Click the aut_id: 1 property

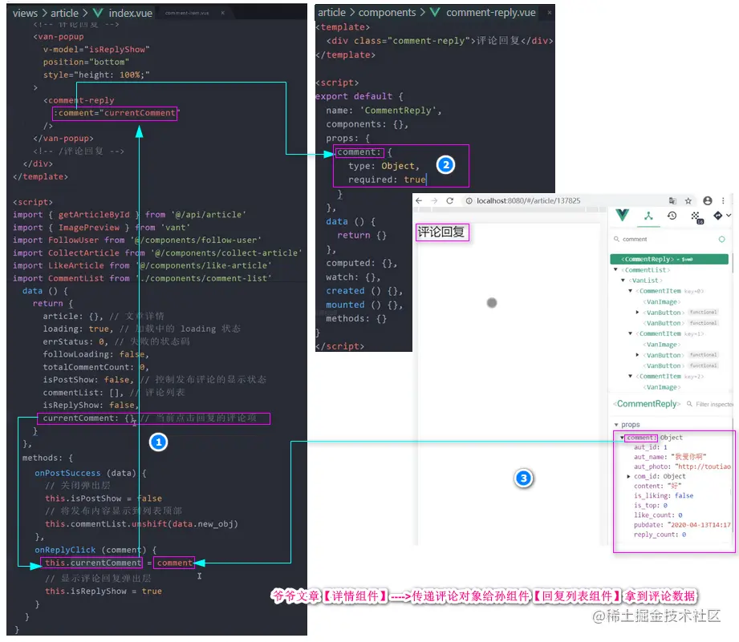click(x=651, y=447)
